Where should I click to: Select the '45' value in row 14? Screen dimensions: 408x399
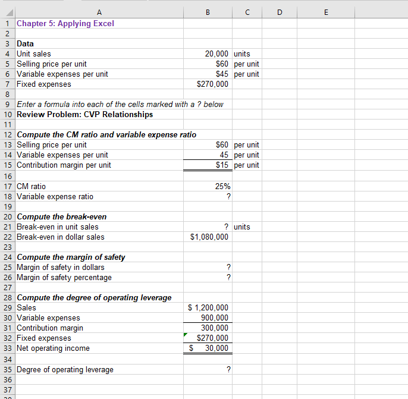click(208, 155)
